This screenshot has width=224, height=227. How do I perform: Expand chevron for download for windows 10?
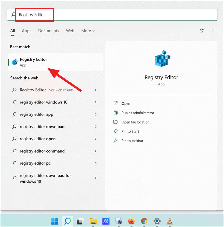point(95,178)
